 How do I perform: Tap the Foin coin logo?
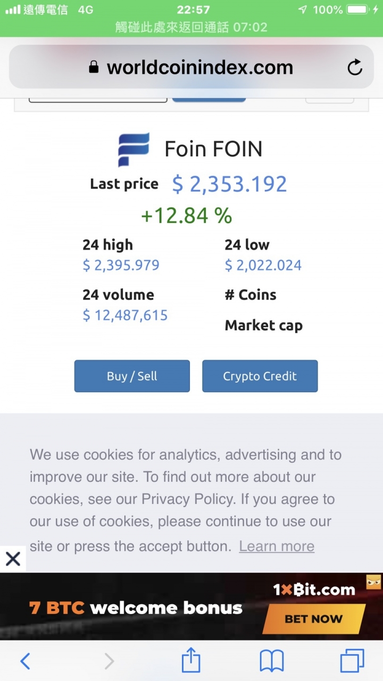pyautogui.click(x=134, y=150)
